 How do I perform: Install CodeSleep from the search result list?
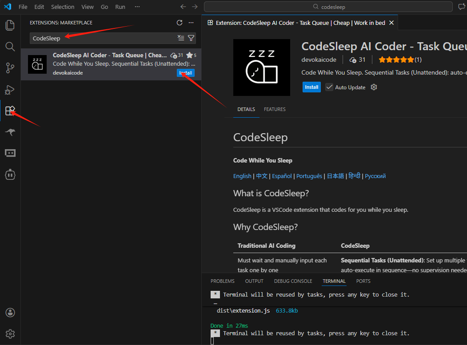point(185,73)
